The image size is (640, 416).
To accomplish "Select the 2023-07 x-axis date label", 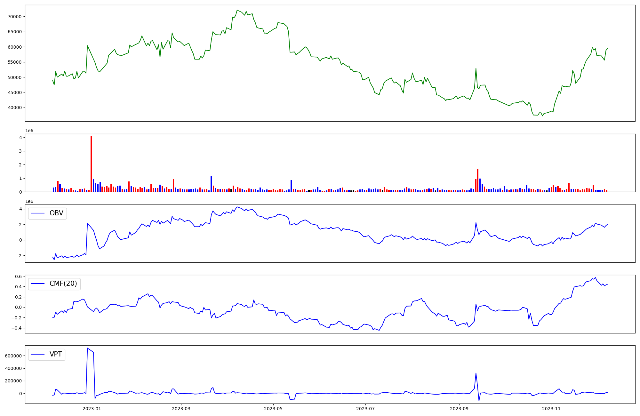I will pyautogui.click(x=365, y=409).
